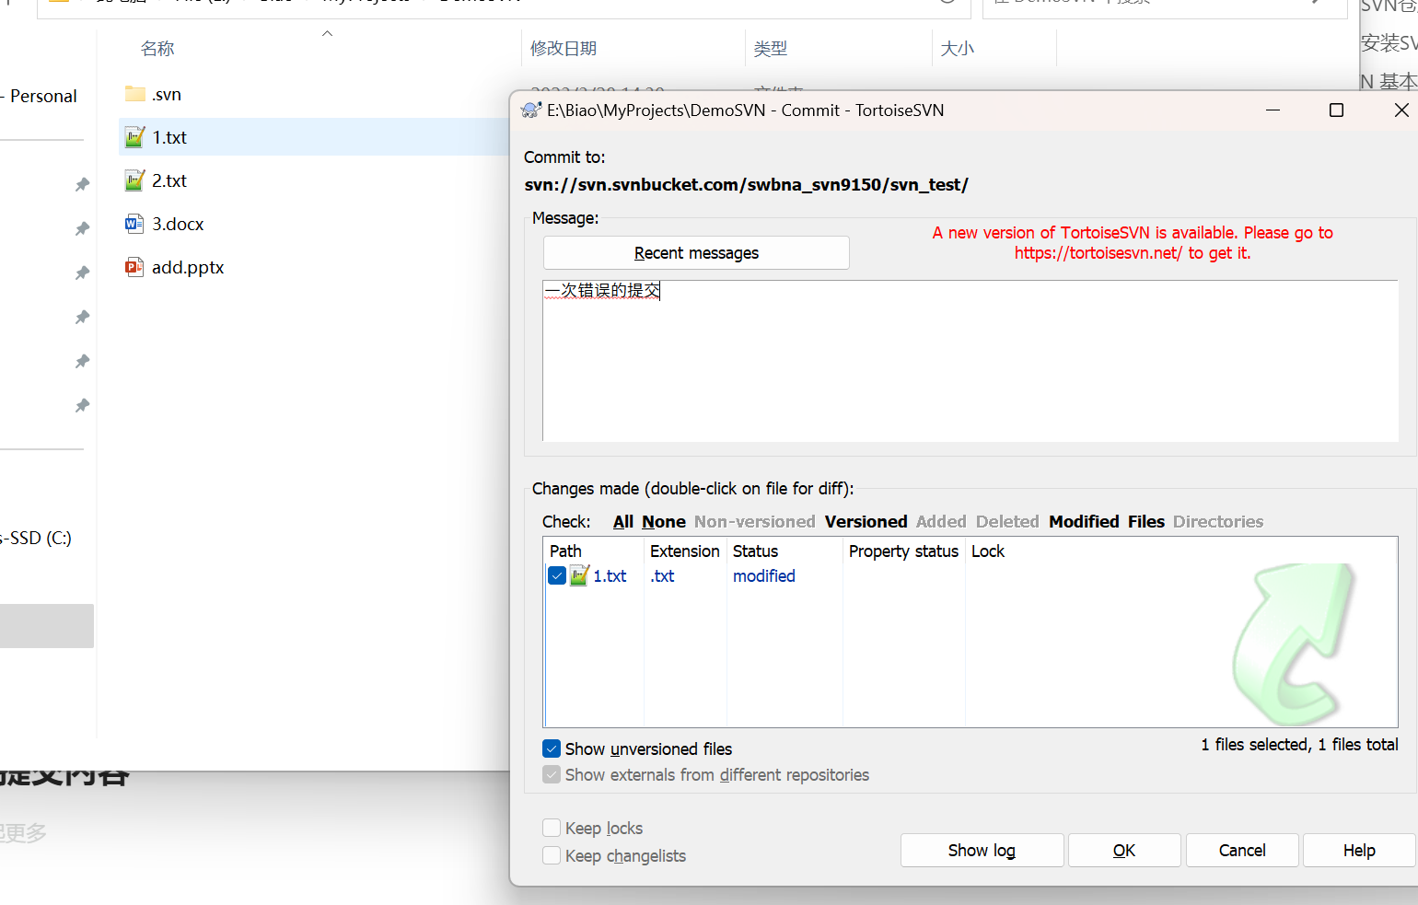
Task: Click the new TortoiseSVN version notice
Action: [1133, 243]
